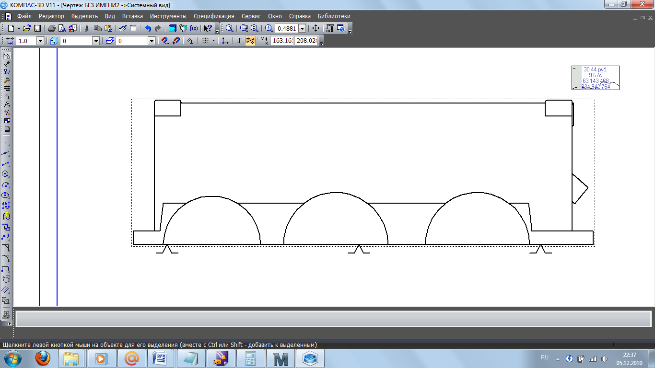The image size is (655, 368).
Task: Open the Dimensions tool panel
Action: coord(7,64)
